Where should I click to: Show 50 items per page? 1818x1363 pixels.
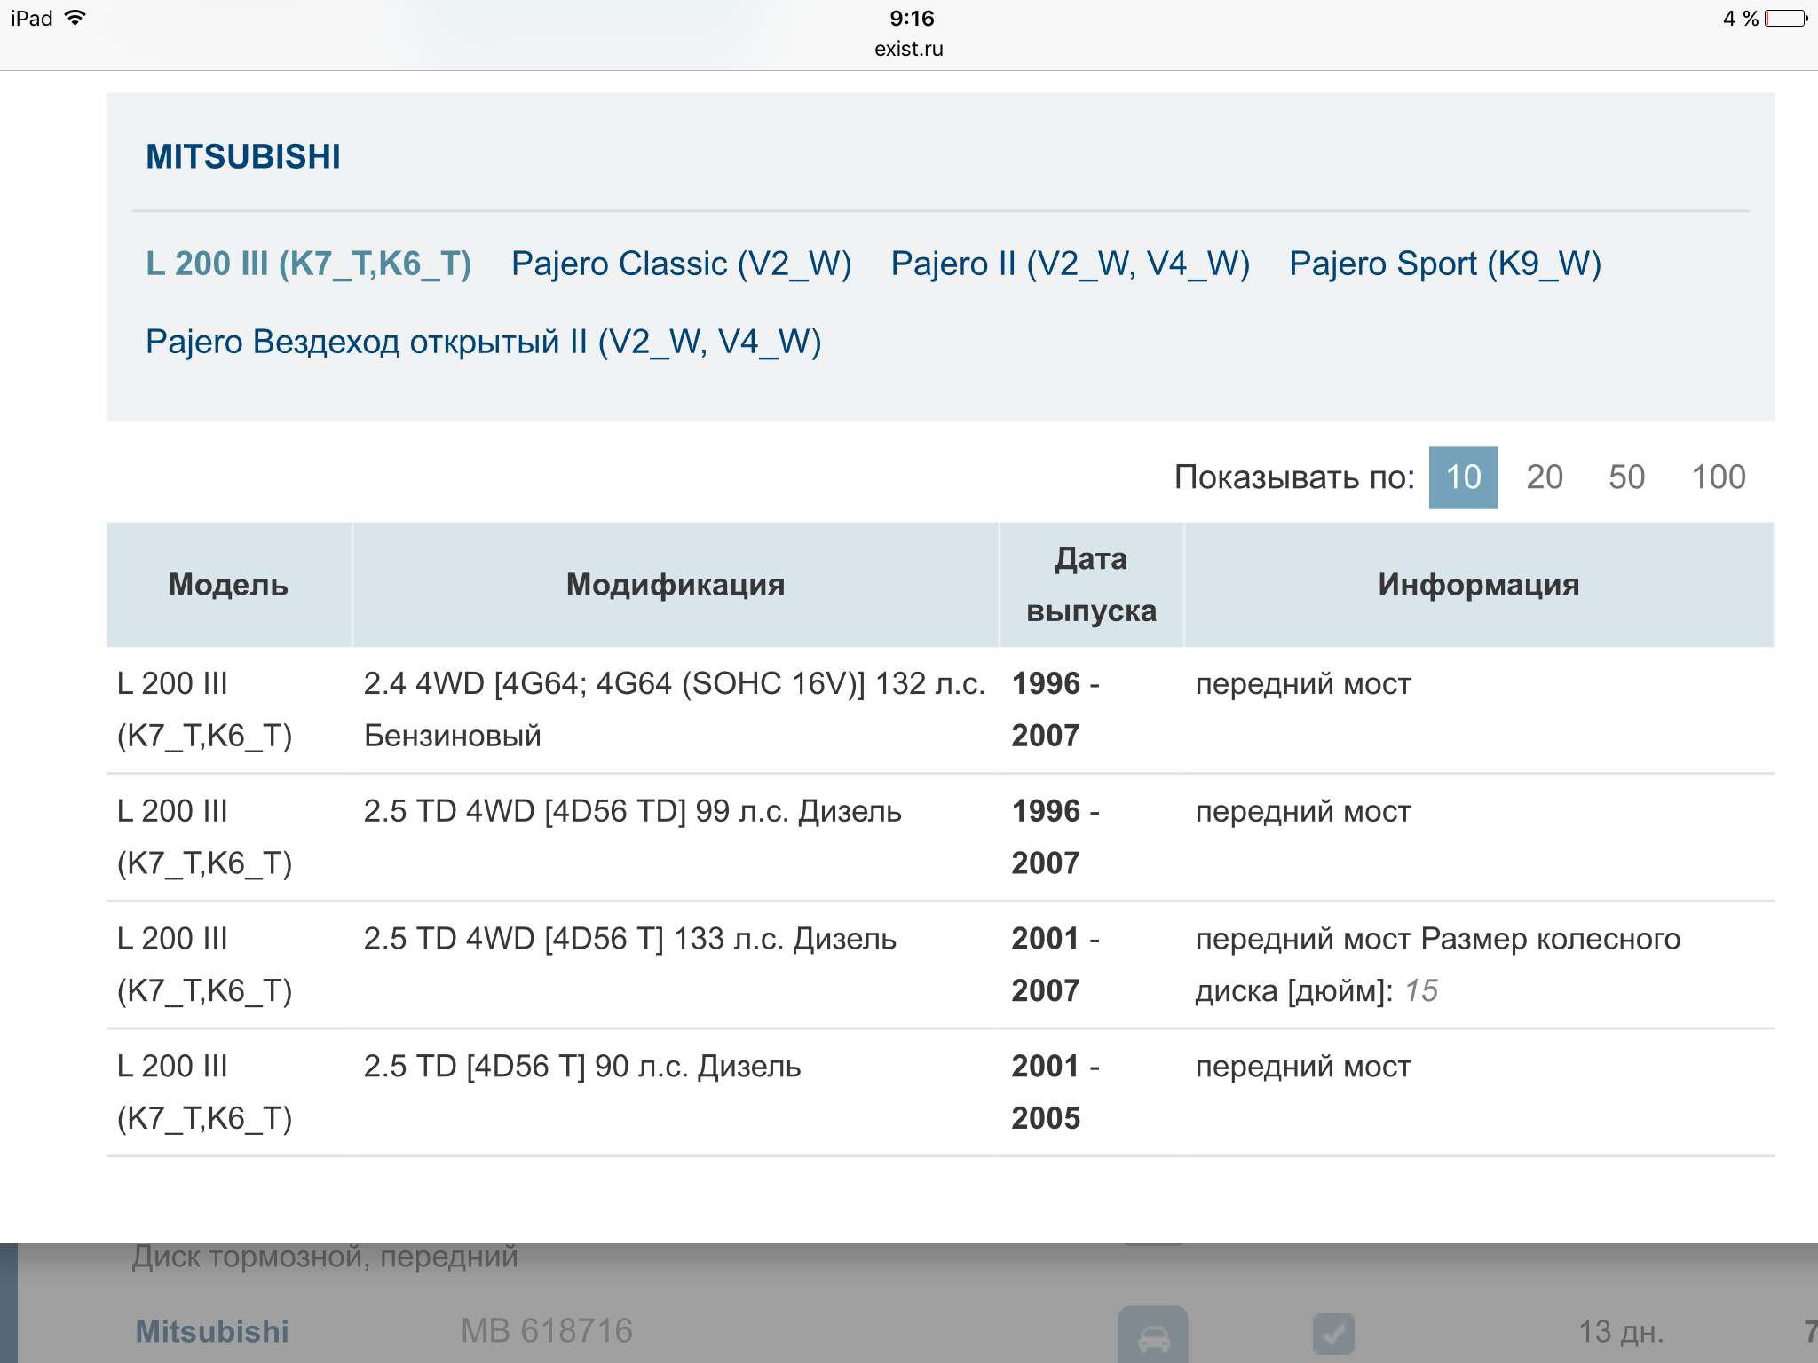point(1625,477)
